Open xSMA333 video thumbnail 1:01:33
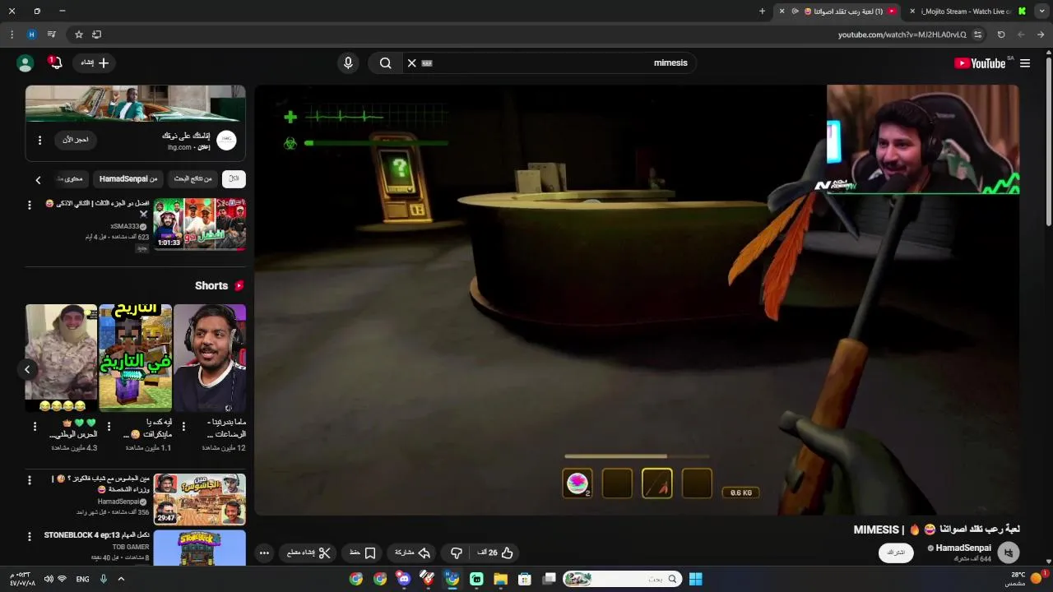 pos(200,224)
